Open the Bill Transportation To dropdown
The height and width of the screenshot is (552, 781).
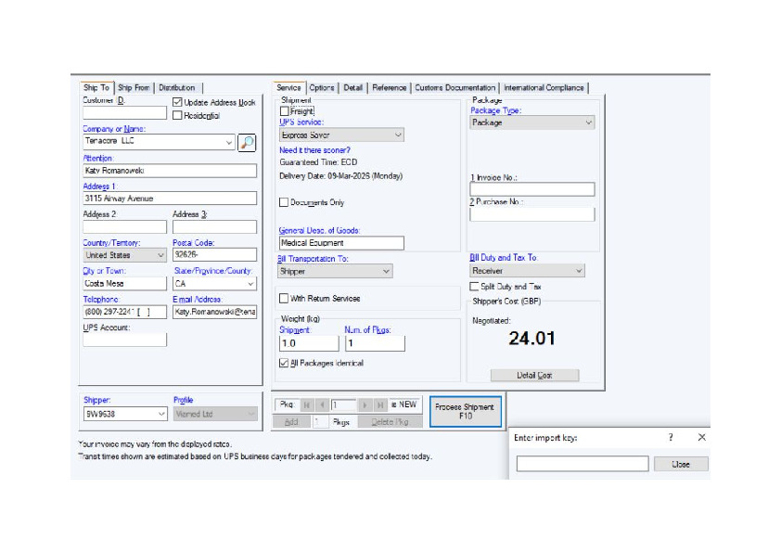(335, 272)
